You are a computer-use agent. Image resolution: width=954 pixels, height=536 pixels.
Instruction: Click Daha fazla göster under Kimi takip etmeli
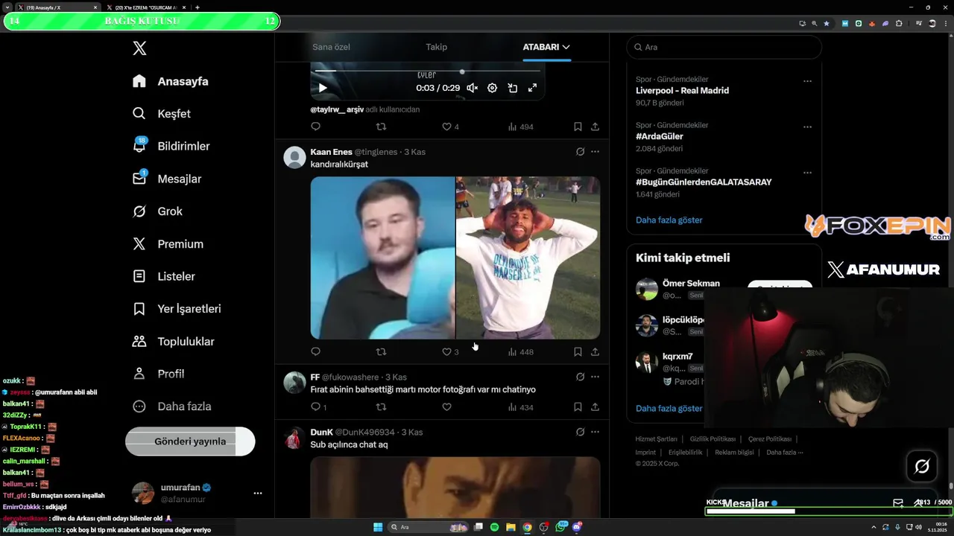(669, 409)
